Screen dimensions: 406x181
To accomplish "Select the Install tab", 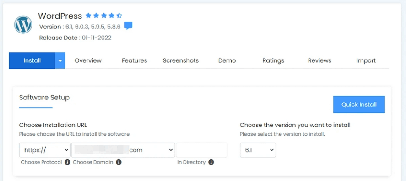I will coord(32,60).
